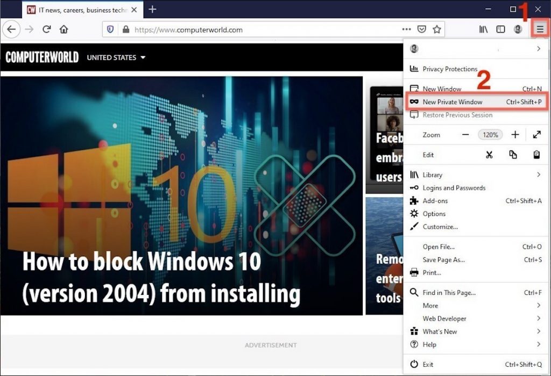
Task: Open Logins and Passwords menu entry
Action: [454, 188]
